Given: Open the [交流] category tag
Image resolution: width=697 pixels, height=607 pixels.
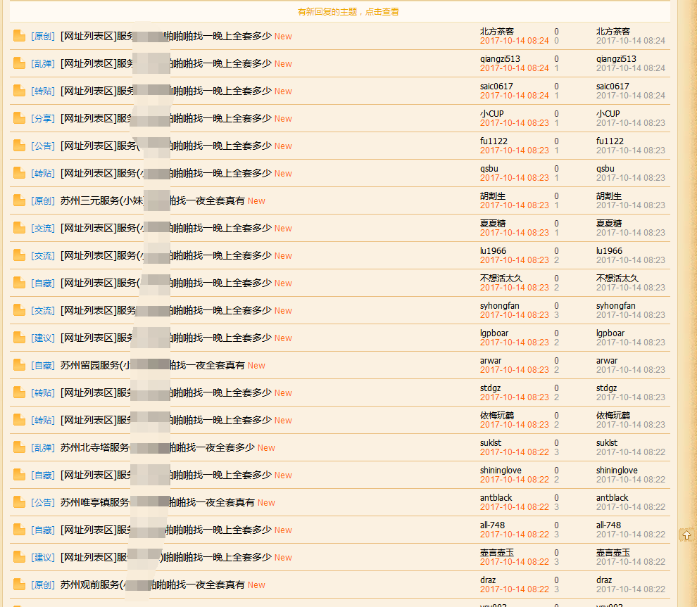Looking at the screenshot, I should 42,228.
